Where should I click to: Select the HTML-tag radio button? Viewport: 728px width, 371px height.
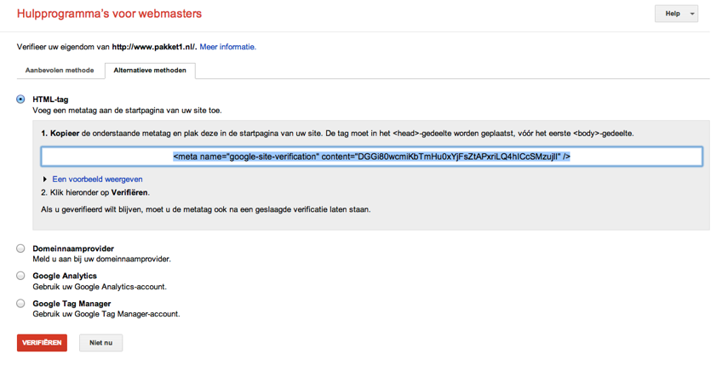[20, 100]
